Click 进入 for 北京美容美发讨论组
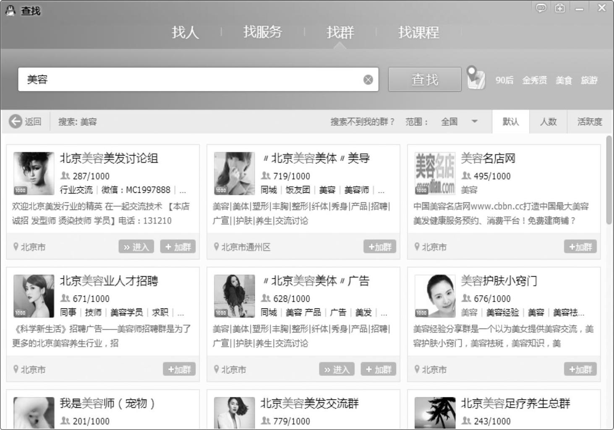This screenshot has width=614, height=430. tap(136, 247)
